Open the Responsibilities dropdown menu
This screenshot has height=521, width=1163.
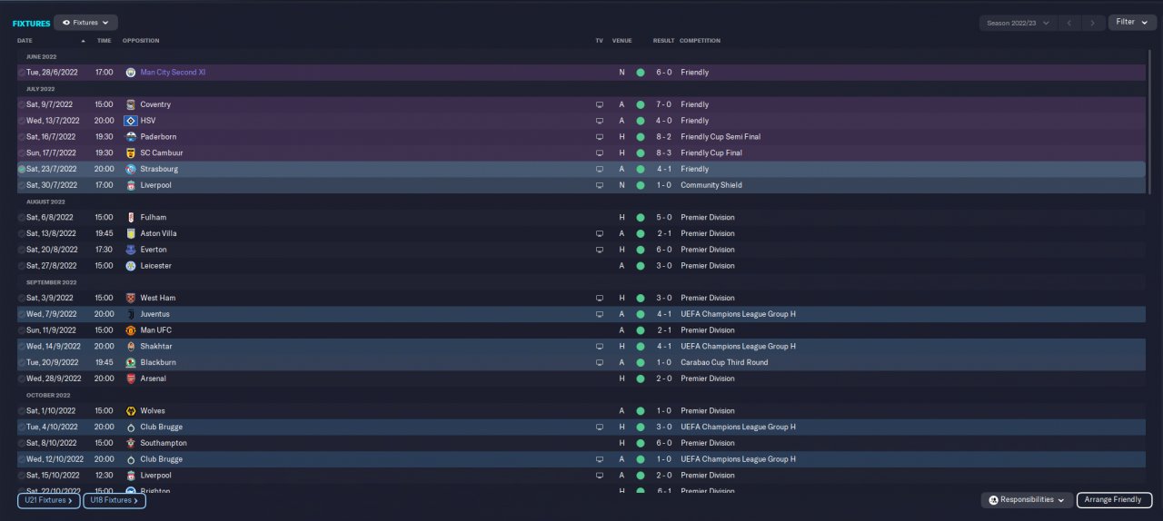1026,499
